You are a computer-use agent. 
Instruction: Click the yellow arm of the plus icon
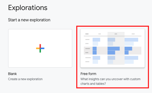pyautogui.click(x=38, y=48)
